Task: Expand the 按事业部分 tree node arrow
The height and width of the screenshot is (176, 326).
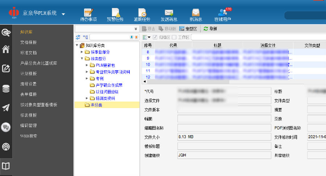Action: tap(82, 52)
